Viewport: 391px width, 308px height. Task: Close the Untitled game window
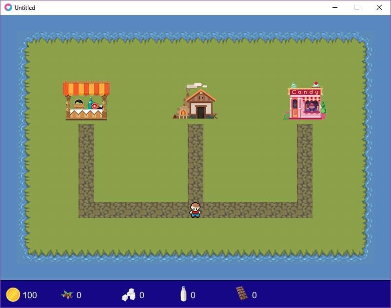click(x=379, y=7)
